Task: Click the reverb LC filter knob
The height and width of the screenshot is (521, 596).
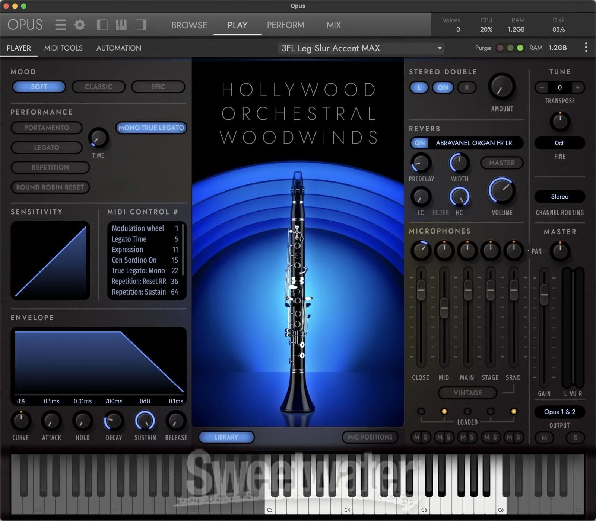Action: click(421, 197)
